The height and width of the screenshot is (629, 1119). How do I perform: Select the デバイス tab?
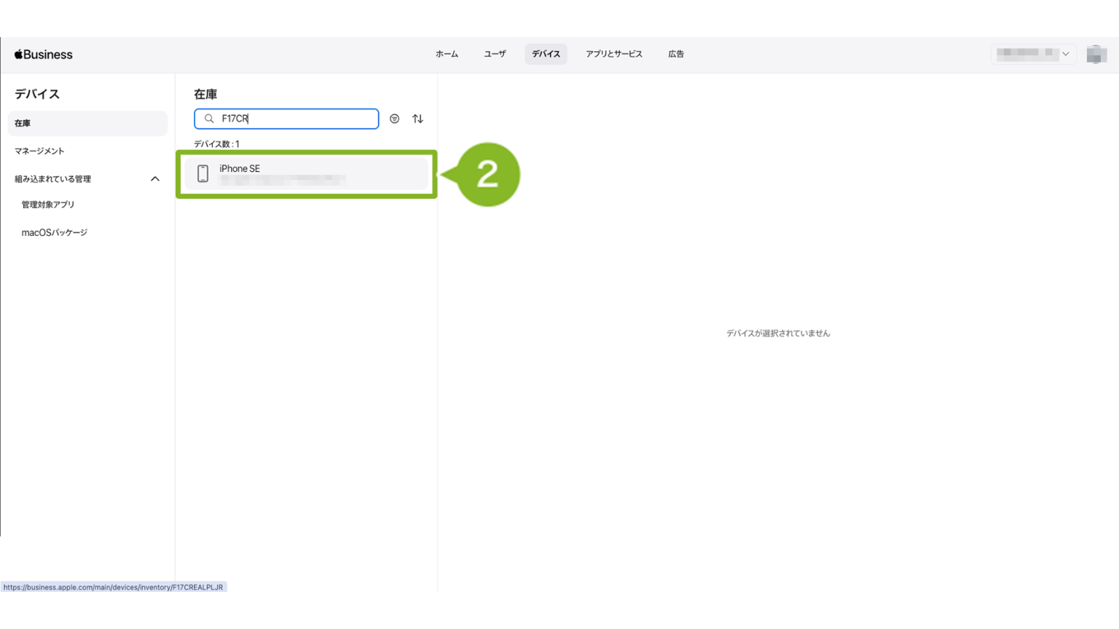(546, 54)
